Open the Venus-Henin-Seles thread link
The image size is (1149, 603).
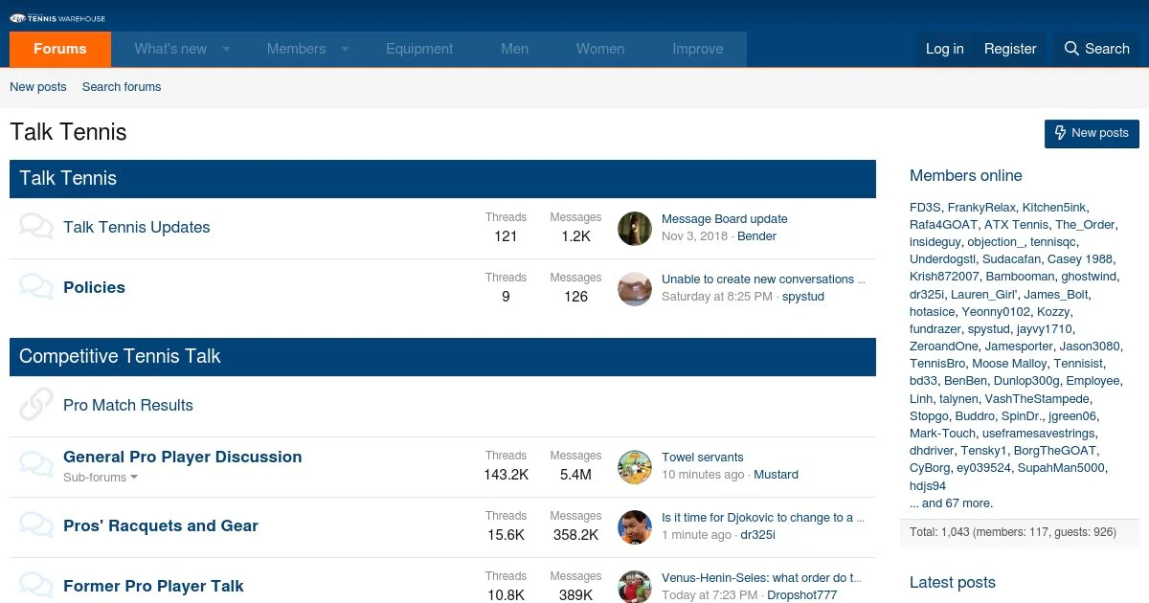[763, 578]
